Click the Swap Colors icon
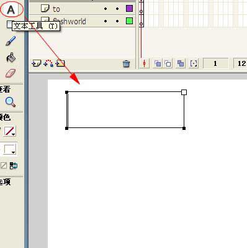247x248 pixels. coord(14,165)
